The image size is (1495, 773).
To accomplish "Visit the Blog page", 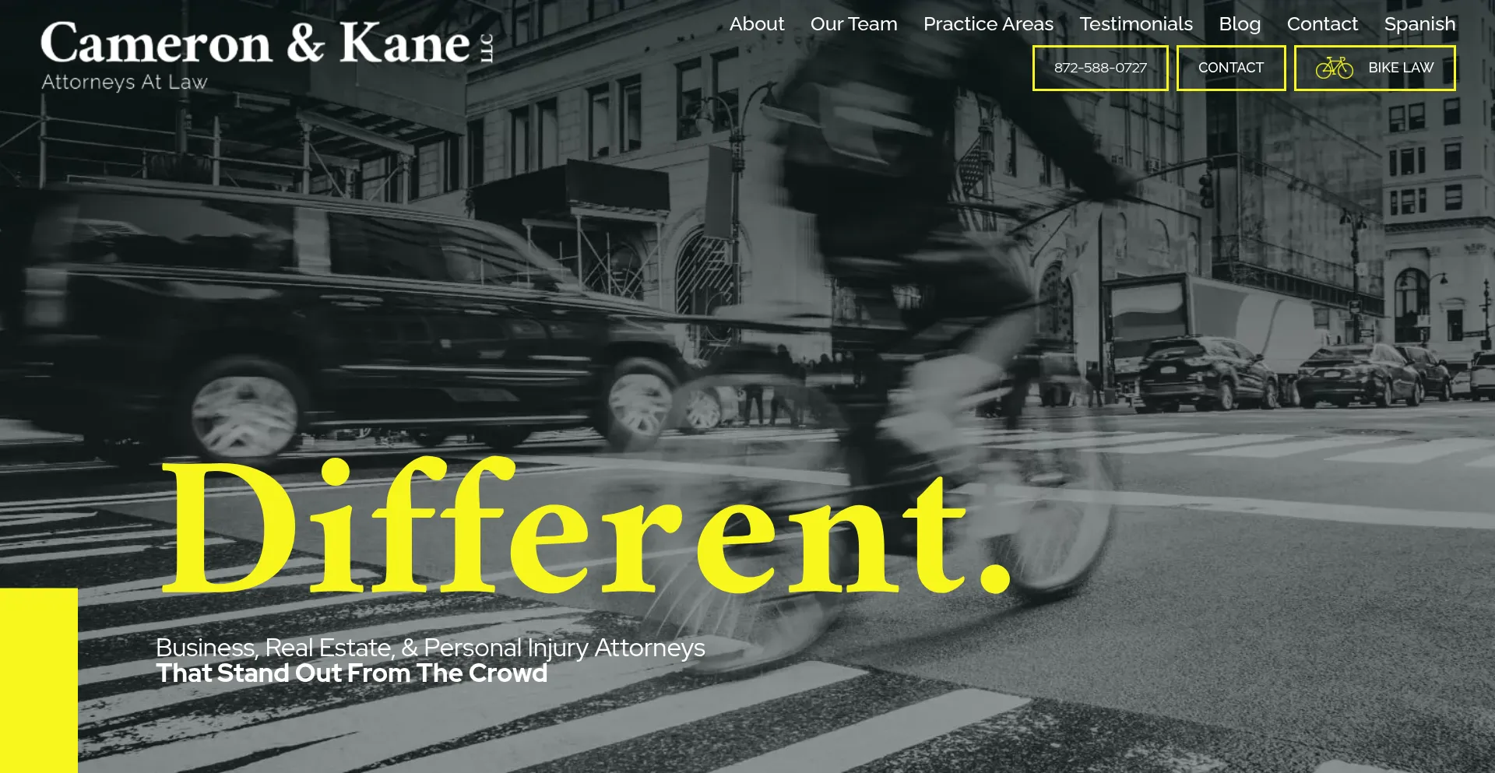I will tap(1239, 24).
